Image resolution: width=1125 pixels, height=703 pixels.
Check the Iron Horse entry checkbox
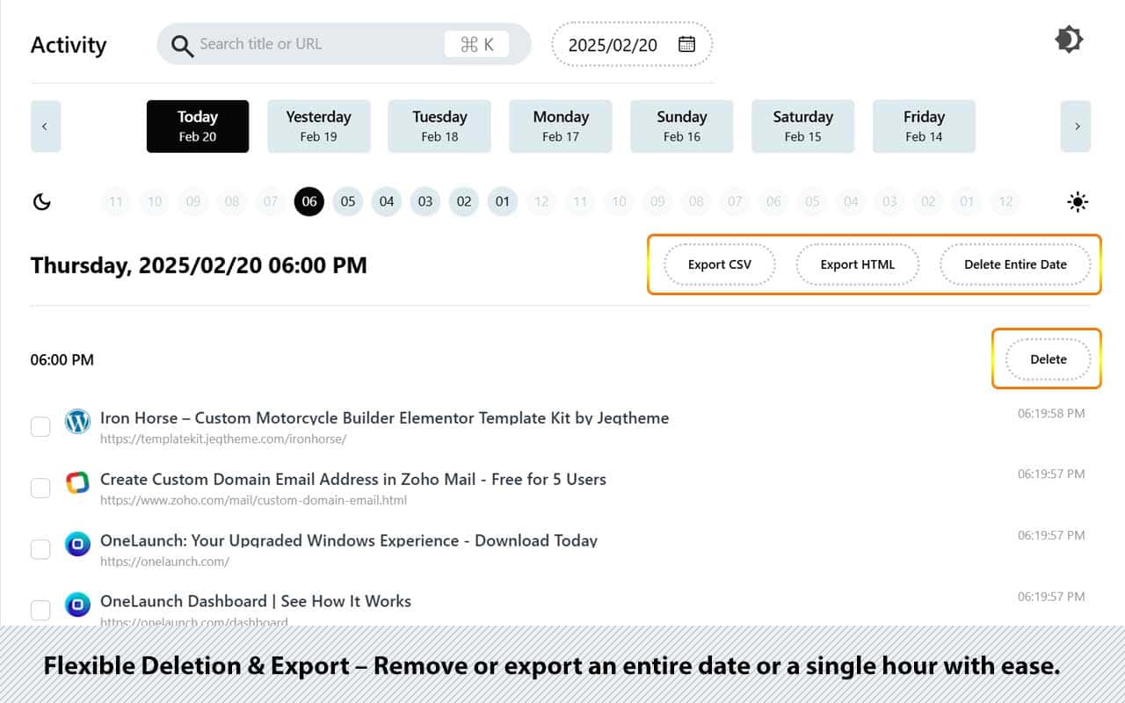point(40,427)
